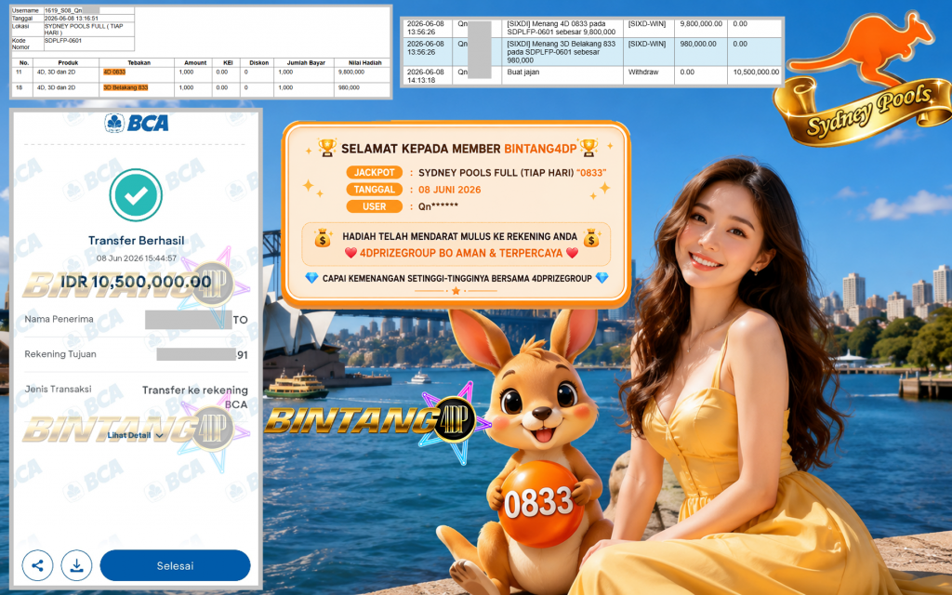
Task: Click the Tebakan column header
Action: pos(139,62)
